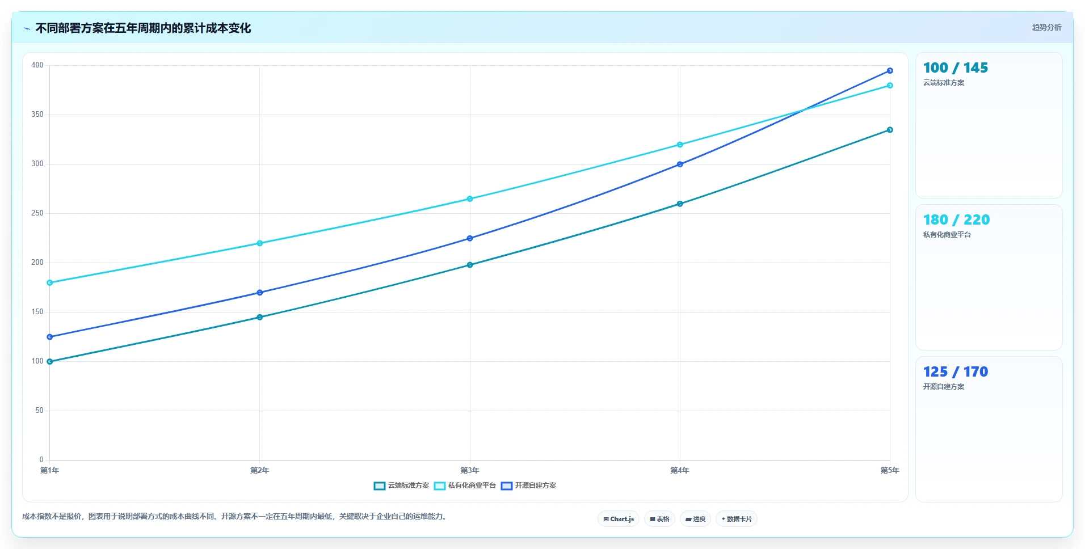Toggle the 云端标准方案 legend item

click(402, 485)
